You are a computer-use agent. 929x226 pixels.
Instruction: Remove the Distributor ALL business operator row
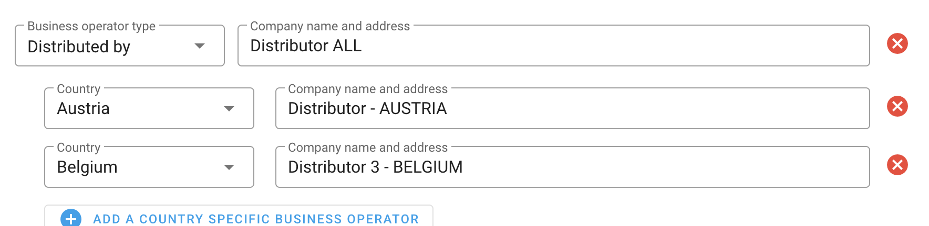click(897, 43)
